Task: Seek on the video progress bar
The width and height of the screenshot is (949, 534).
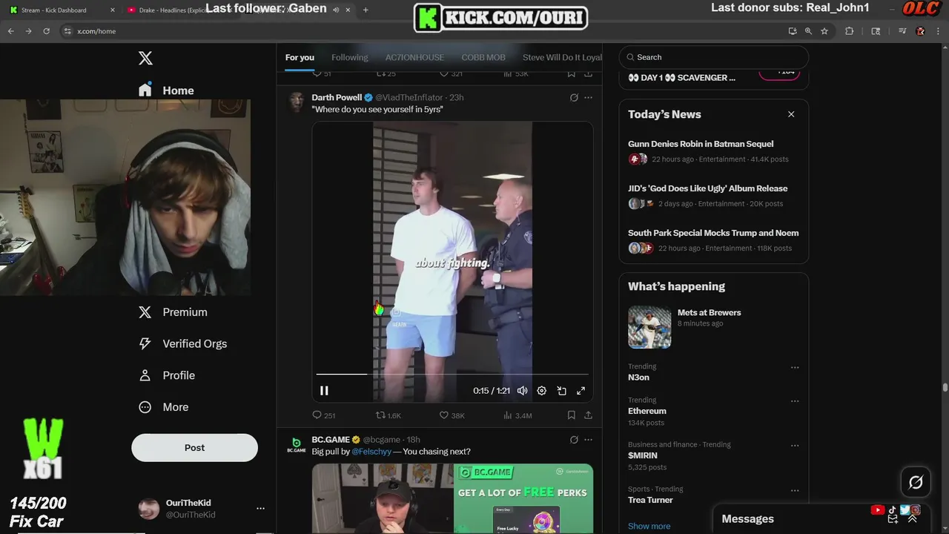Action: 452,375
